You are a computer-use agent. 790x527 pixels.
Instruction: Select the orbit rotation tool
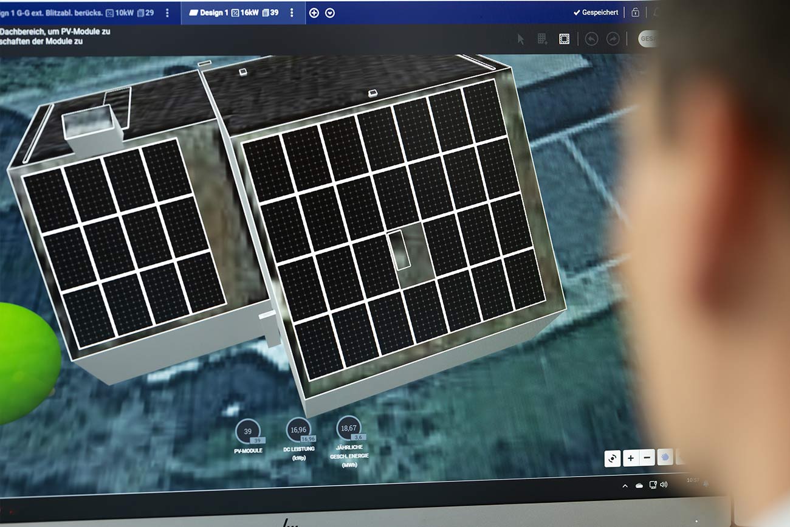tap(612, 458)
